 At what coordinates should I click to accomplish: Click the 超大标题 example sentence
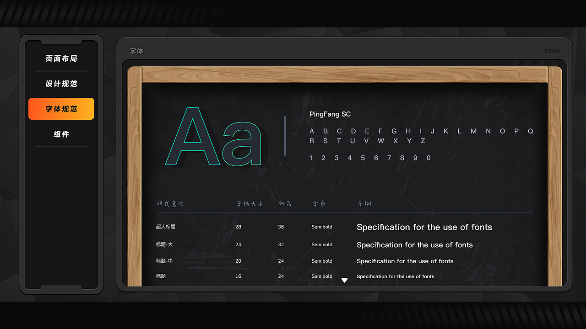click(x=424, y=227)
